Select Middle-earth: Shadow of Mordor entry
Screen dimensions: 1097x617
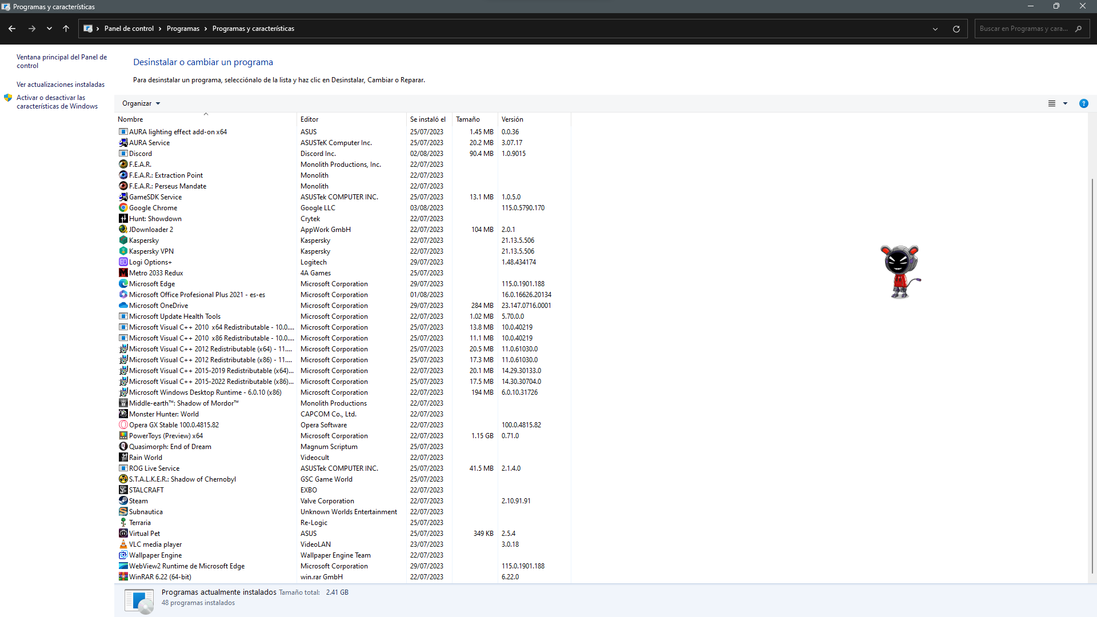coord(343,403)
